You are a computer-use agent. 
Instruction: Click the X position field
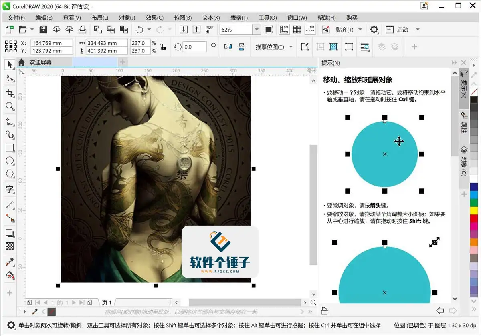(52, 43)
